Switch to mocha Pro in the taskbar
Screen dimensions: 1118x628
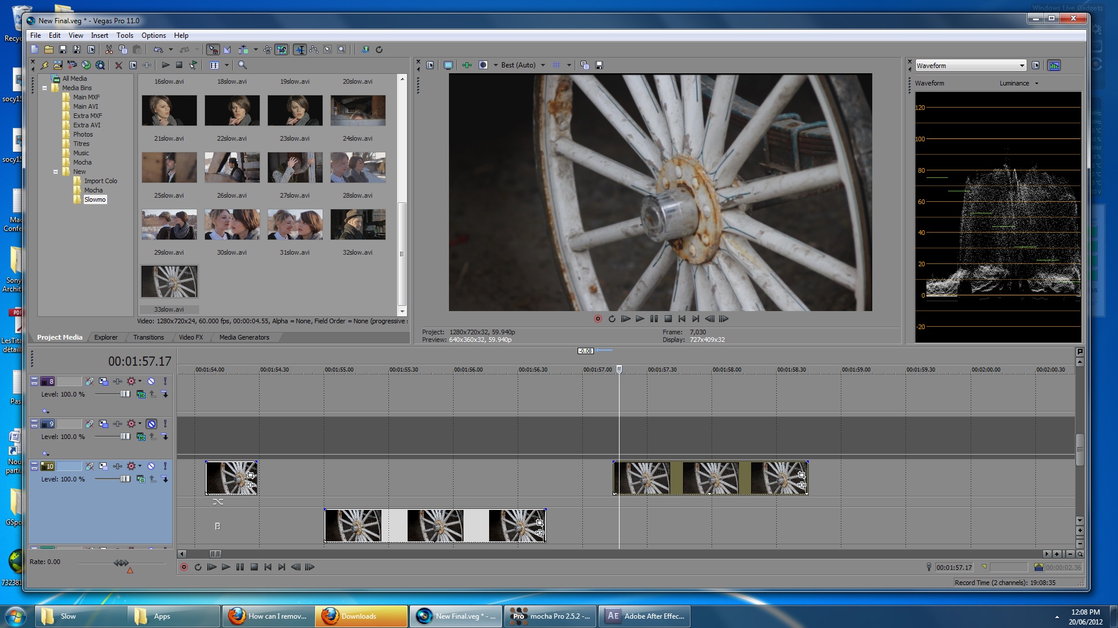[x=550, y=616]
